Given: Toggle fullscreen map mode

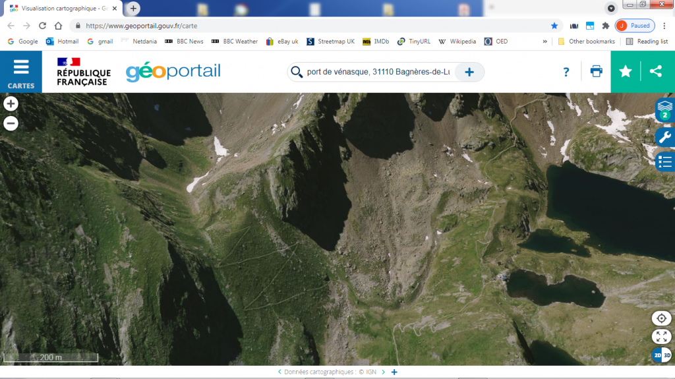Looking at the screenshot, I should (661, 337).
